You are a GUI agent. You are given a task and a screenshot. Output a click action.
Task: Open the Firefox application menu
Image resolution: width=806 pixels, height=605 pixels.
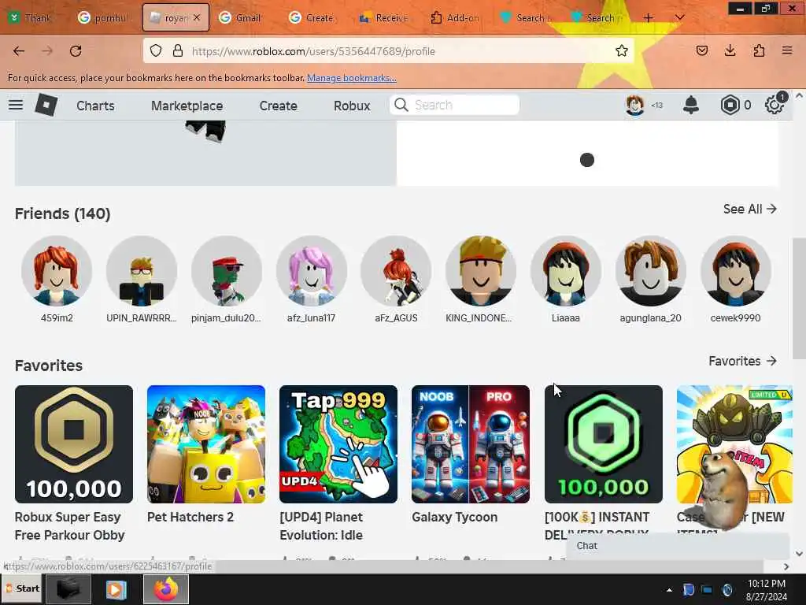[787, 50]
